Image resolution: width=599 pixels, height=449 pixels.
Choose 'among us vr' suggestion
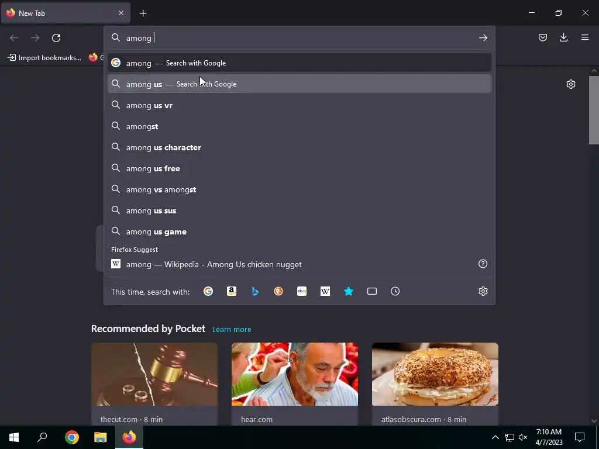pyautogui.click(x=299, y=105)
